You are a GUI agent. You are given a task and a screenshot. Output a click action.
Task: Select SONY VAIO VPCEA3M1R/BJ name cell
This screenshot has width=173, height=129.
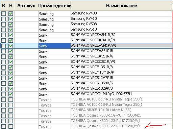click(122, 35)
